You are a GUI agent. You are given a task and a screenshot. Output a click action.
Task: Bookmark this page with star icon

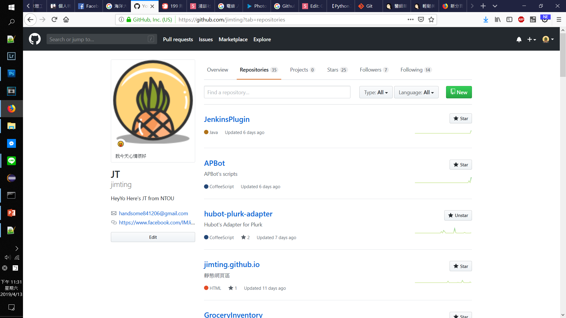click(431, 20)
